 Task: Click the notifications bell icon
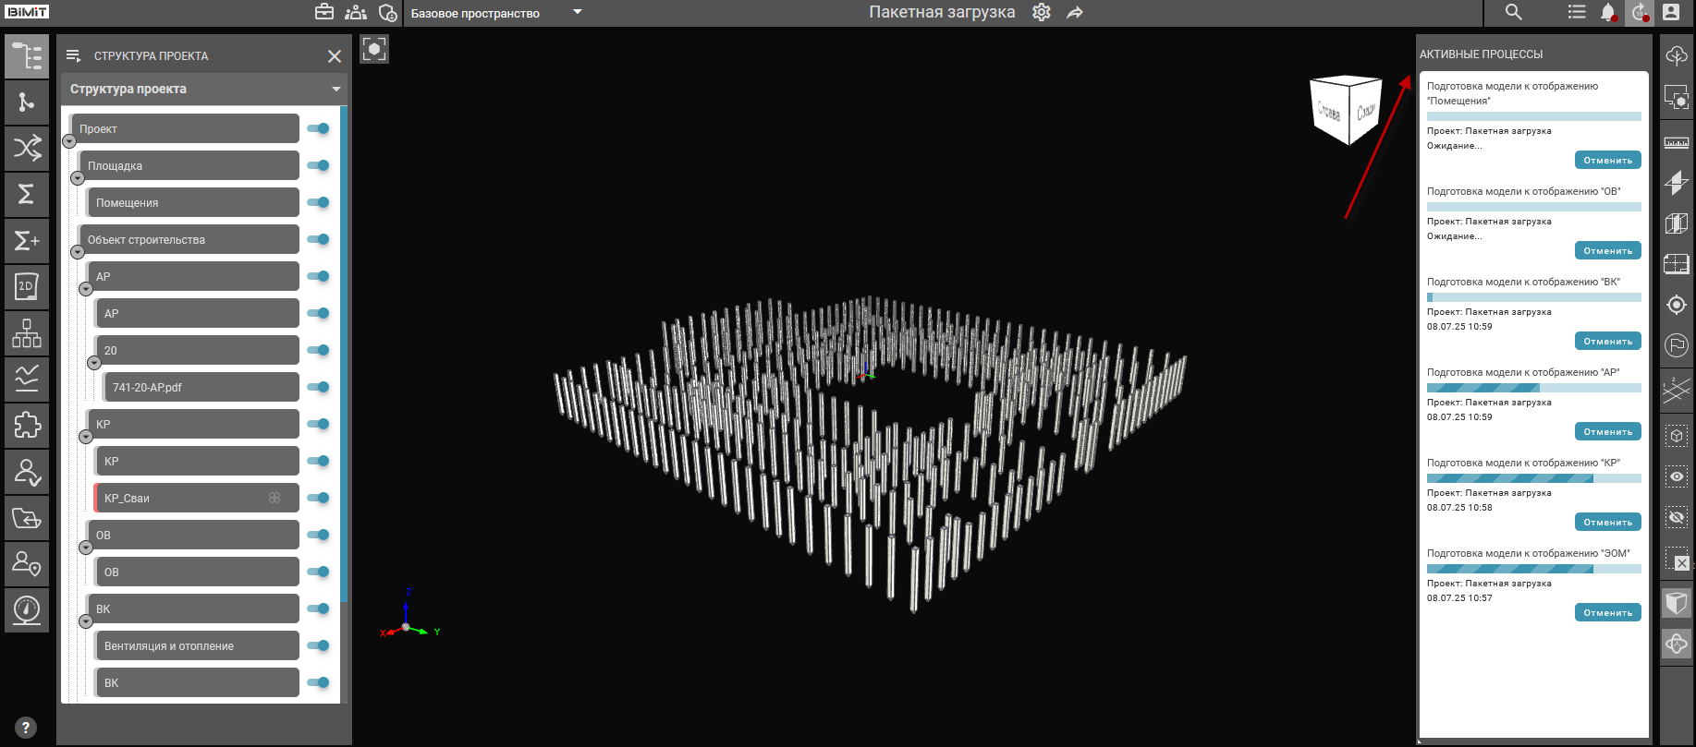(x=1608, y=13)
